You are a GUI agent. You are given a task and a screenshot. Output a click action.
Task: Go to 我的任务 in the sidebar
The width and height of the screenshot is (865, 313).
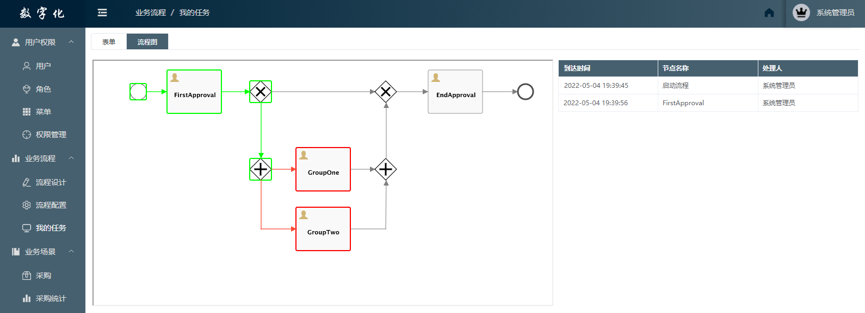(x=51, y=228)
